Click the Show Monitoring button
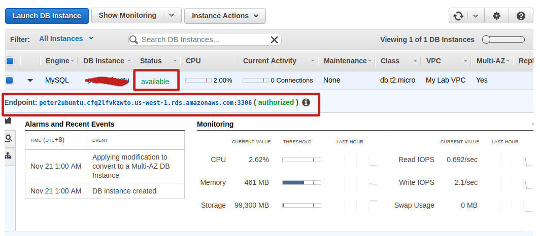Image resolution: width=540 pixels, height=236 pixels. (127, 16)
